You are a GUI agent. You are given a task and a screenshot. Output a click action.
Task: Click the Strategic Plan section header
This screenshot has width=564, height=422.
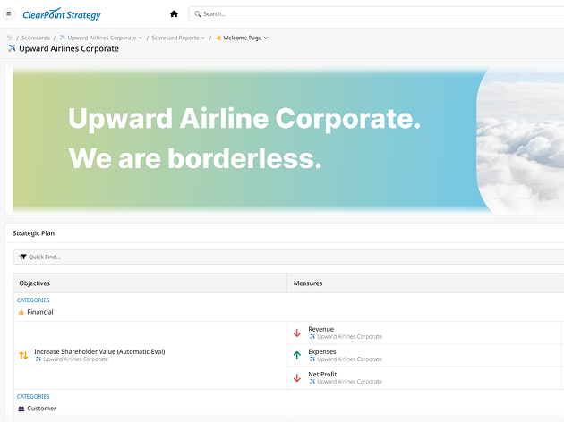point(34,233)
